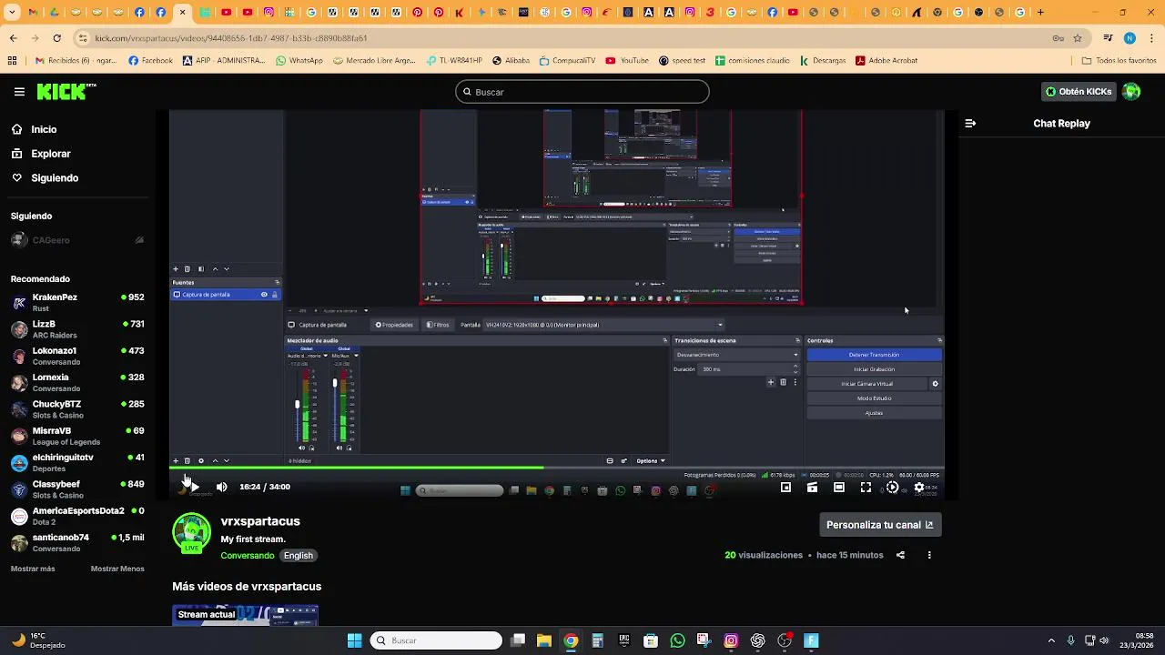
Task: Open the password key icon in address bar
Action: (1058, 38)
